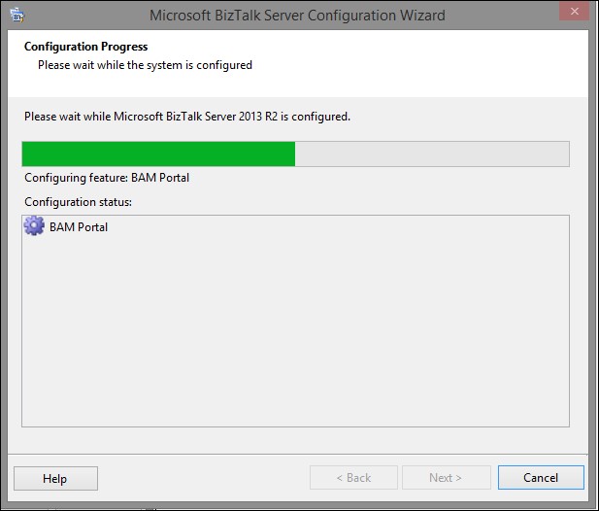Click the wizard title bar text
Screen dimensions: 599x511
pyautogui.click(x=297, y=16)
